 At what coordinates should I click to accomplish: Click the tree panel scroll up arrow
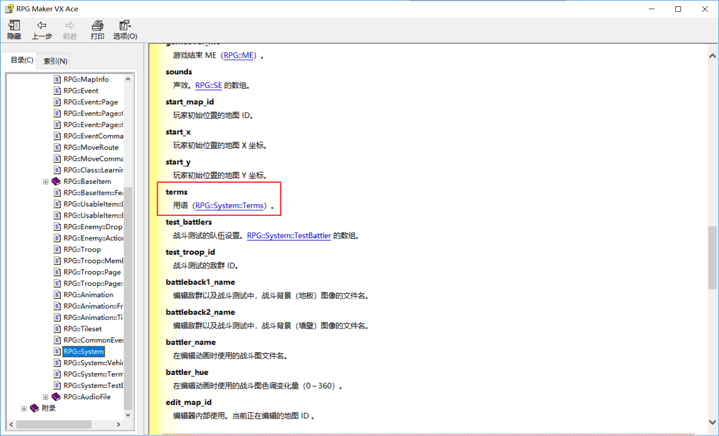point(128,79)
